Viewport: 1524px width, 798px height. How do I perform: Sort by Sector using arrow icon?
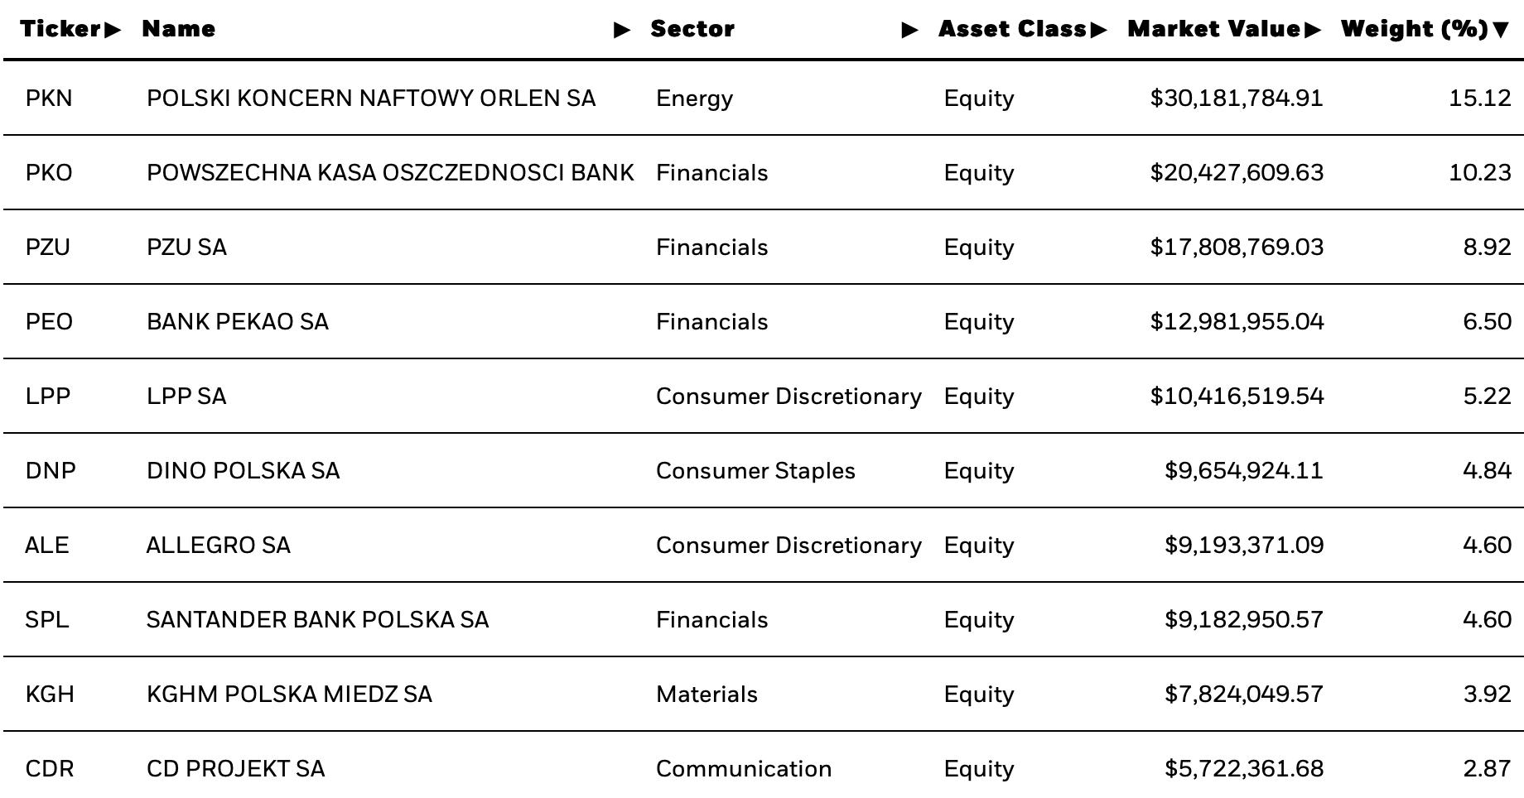[909, 31]
